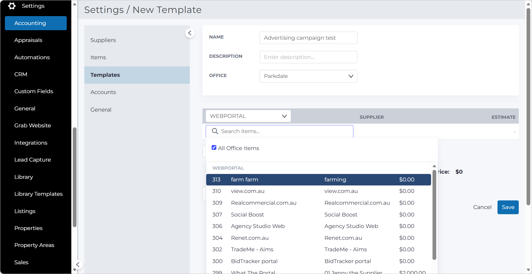Click the page vertical scrollbar

point(528,106)
